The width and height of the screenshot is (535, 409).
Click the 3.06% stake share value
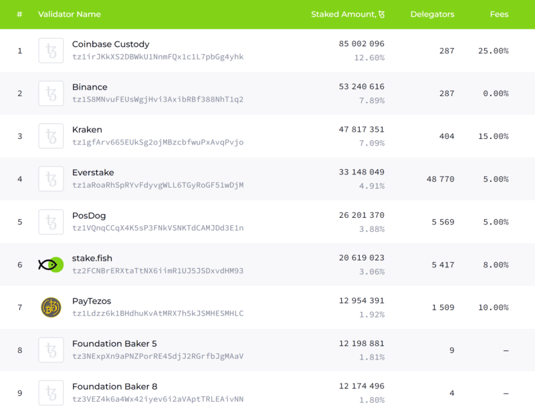tap(372, 272)
